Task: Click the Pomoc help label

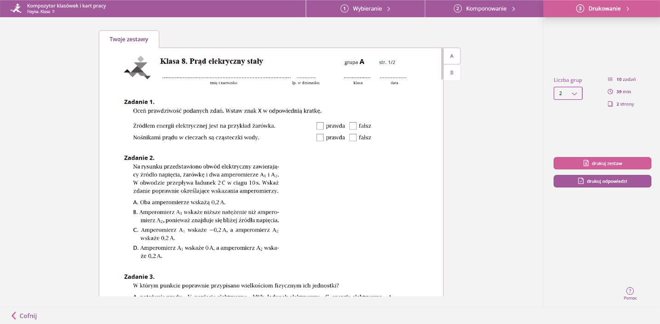Action: tap(630, 298)
